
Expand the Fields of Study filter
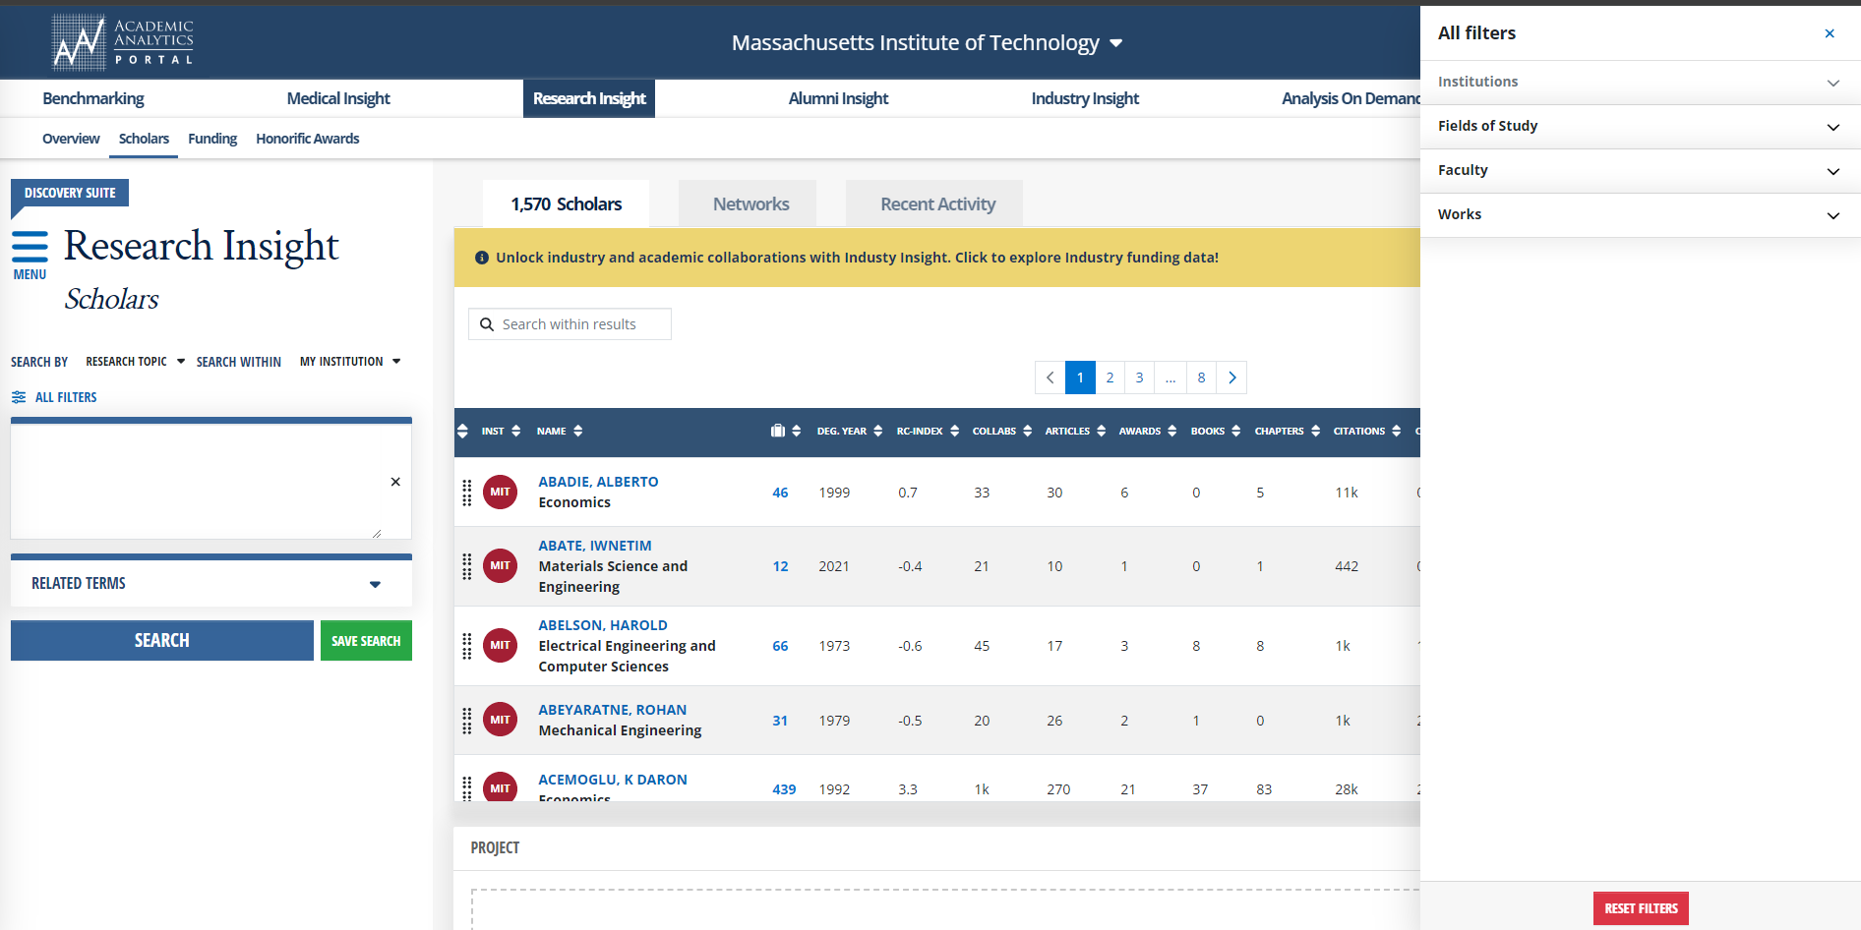[x=1641, y=127]
